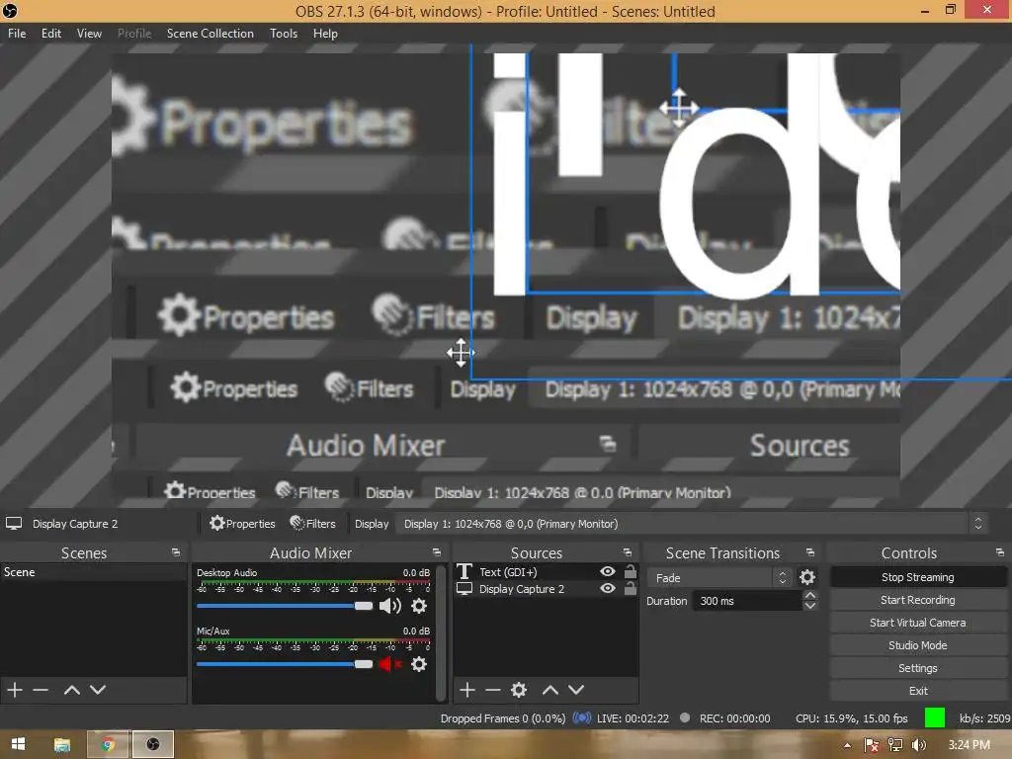This screenshot has width=1012, height=759.
Task: Open Desktop Audio settings gear
Action: click(419, 606)
